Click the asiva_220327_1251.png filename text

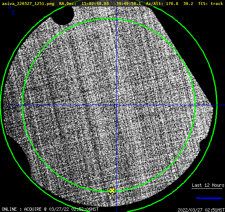pos(28,4)
